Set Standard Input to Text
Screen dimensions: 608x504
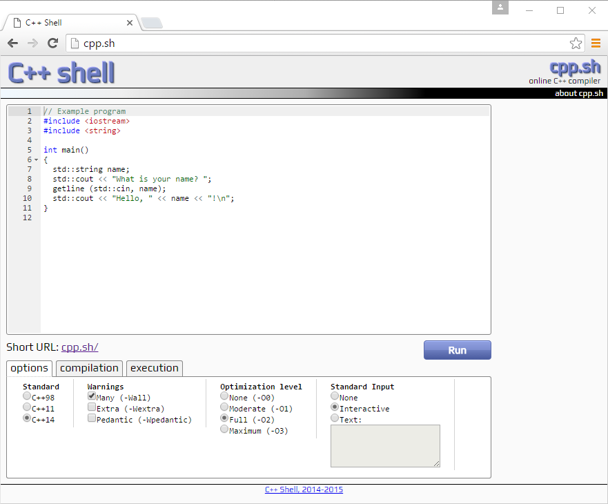tap(335, 418)
